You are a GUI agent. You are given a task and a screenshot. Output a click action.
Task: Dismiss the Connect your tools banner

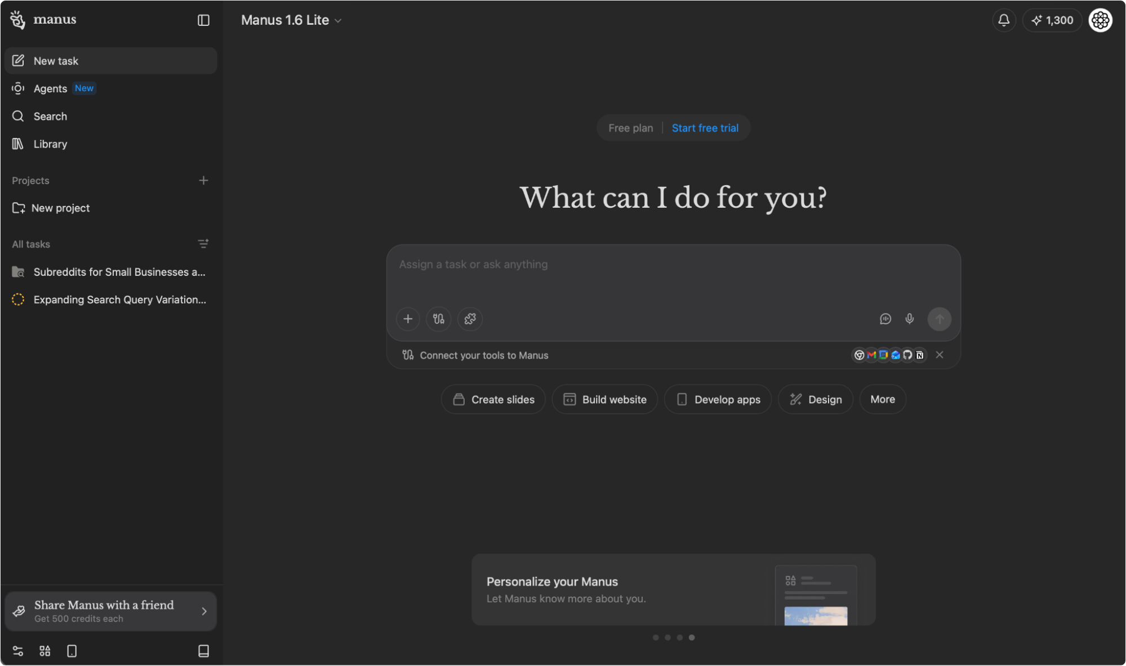[939, 355]
